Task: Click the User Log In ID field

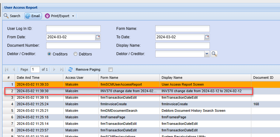Action: point(73,29)
